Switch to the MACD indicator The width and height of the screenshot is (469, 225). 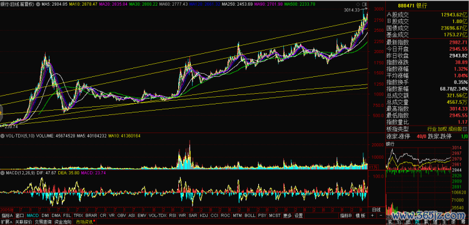coord(33,216)
